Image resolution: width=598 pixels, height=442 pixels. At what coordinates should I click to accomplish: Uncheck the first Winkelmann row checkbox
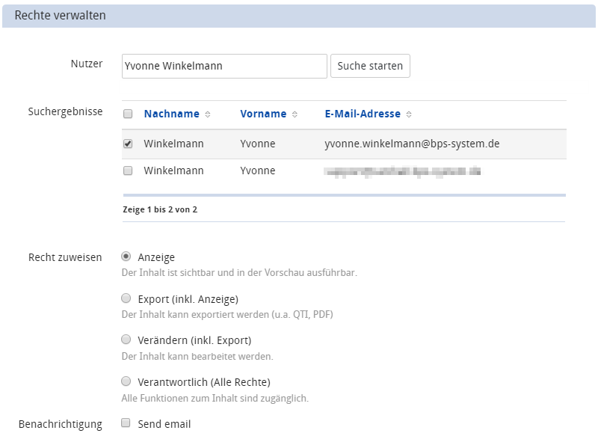coord(128,144)
